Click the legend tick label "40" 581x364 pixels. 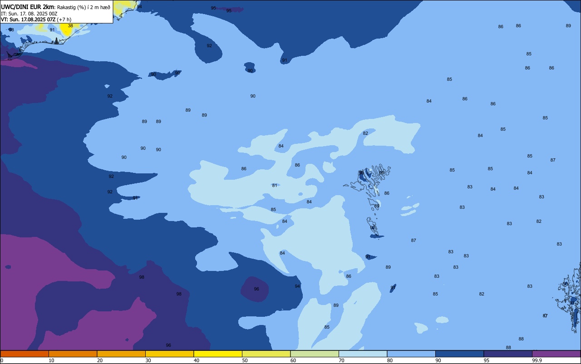coord(197,360)
